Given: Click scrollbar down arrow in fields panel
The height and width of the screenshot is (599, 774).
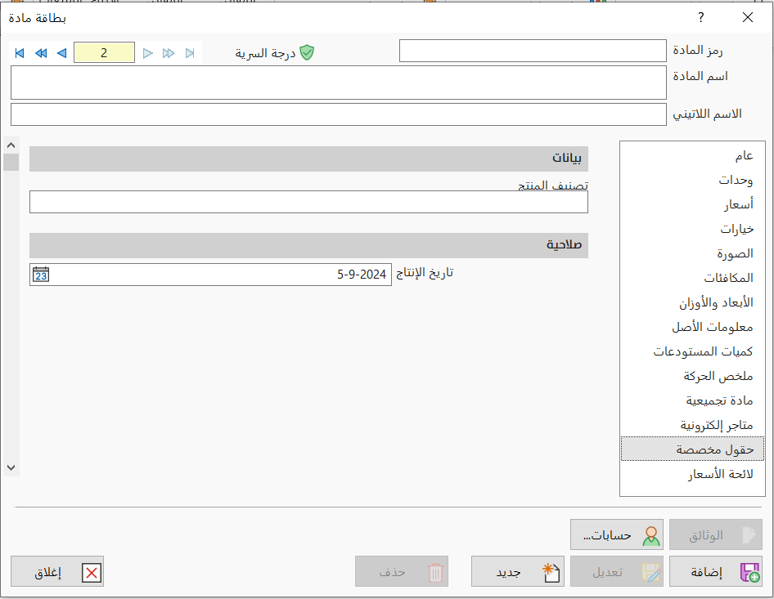Looking at the screenshot, I should (x=11, y=467).
